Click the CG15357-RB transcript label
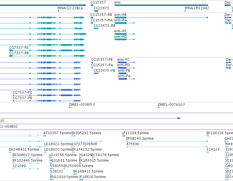The width and height of the screenshot is (233, 181). [x=101, y=15]
